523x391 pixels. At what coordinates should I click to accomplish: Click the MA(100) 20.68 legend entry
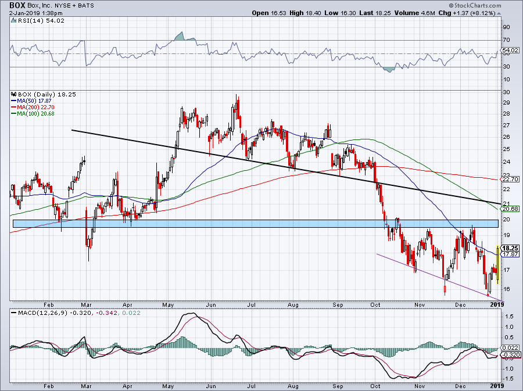coord(33,113)
